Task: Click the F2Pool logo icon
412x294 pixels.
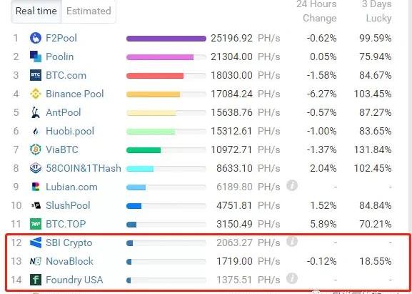Action: tap(36, 38)
